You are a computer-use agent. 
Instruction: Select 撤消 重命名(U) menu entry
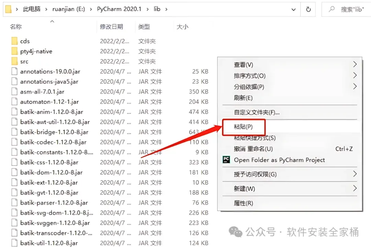tap(253, 149)
